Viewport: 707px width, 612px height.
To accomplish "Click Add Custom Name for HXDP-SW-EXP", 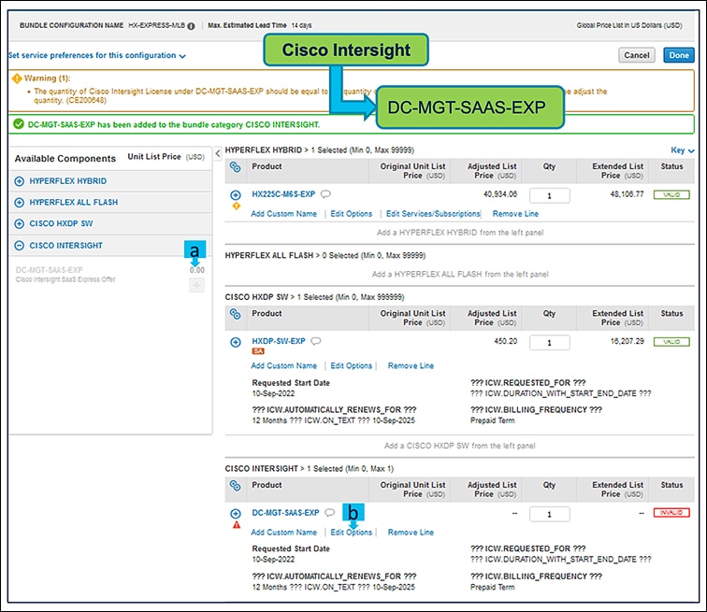I will tap(283, 365).
